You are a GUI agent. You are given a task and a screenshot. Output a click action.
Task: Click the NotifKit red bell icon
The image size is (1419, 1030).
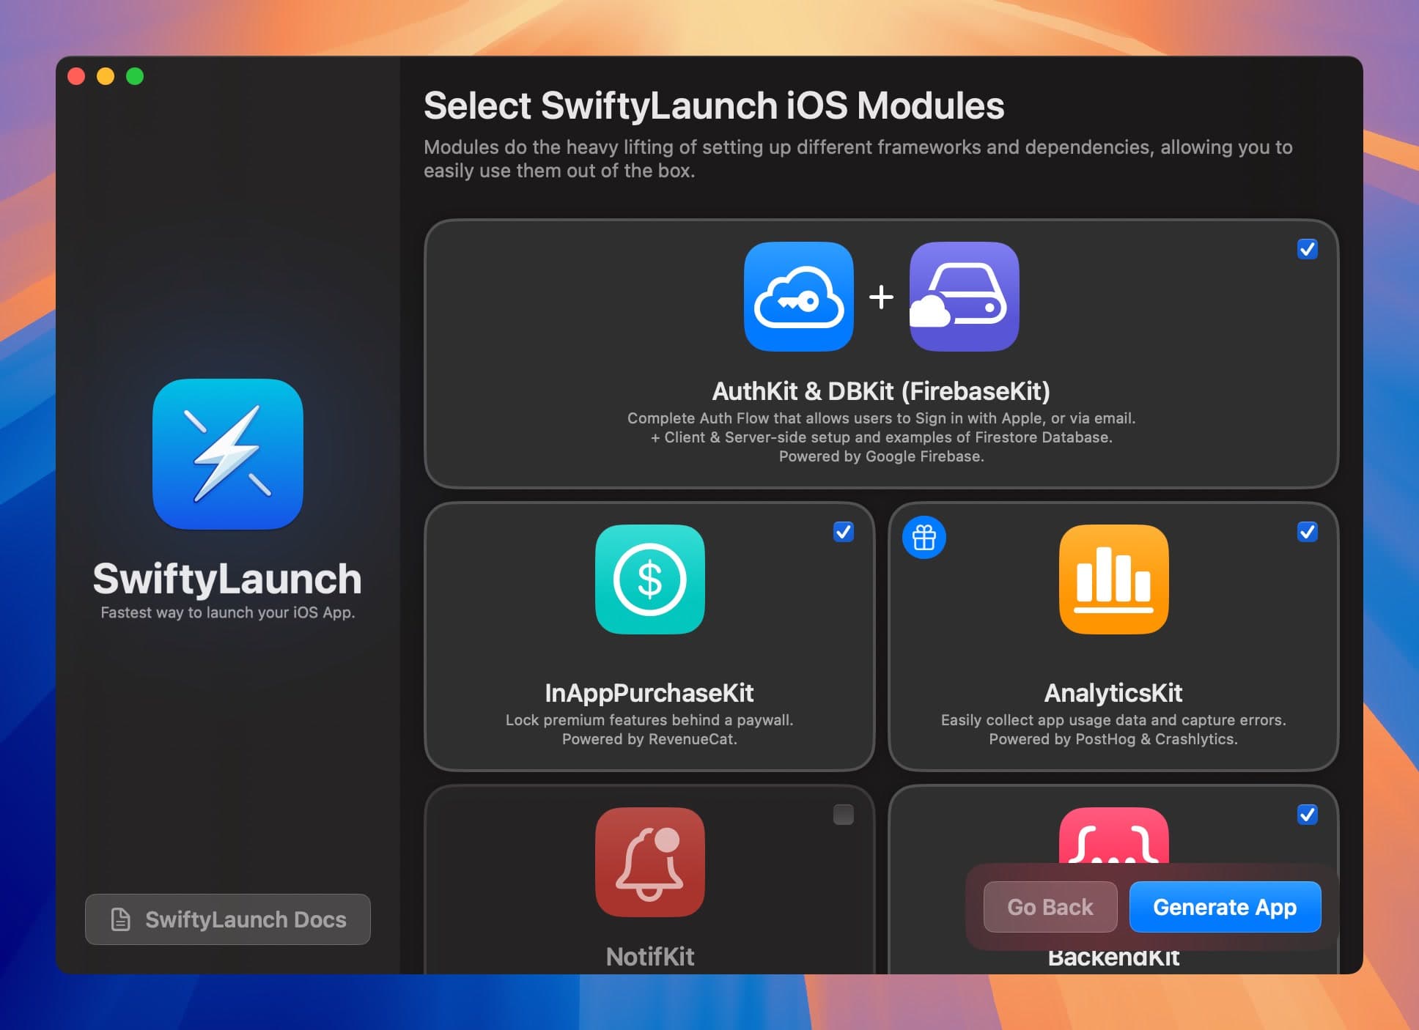(650, 862)
